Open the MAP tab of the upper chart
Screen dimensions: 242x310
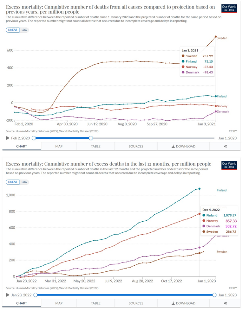click(59, 146)
